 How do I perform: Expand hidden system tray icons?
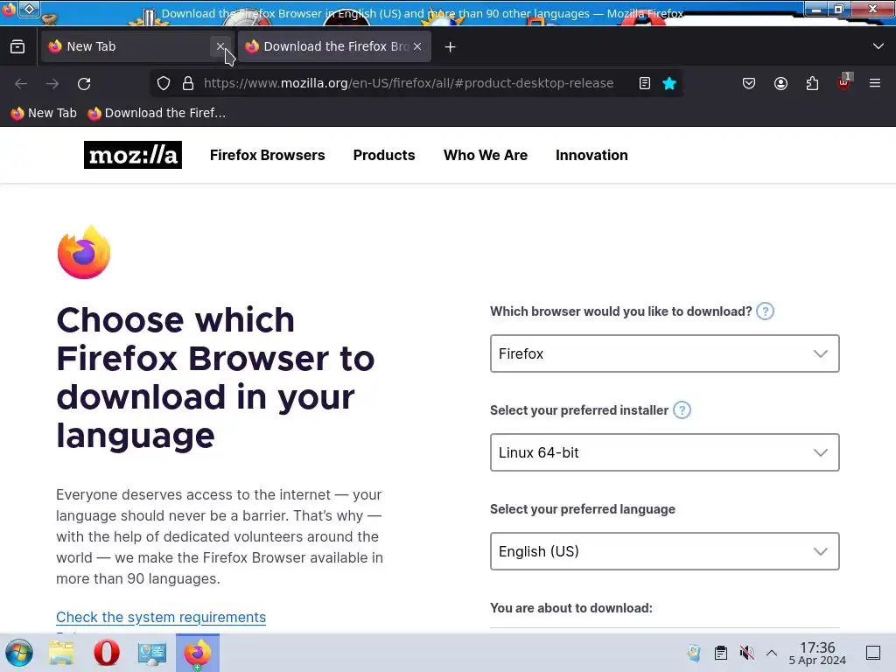click(772, 653)
